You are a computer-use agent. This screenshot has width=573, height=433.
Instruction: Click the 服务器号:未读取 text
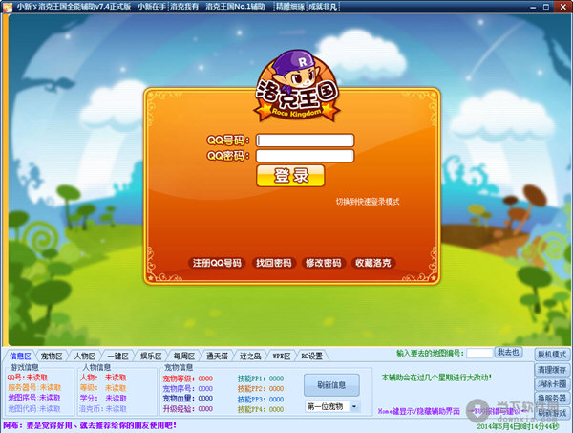pos(34,387)
